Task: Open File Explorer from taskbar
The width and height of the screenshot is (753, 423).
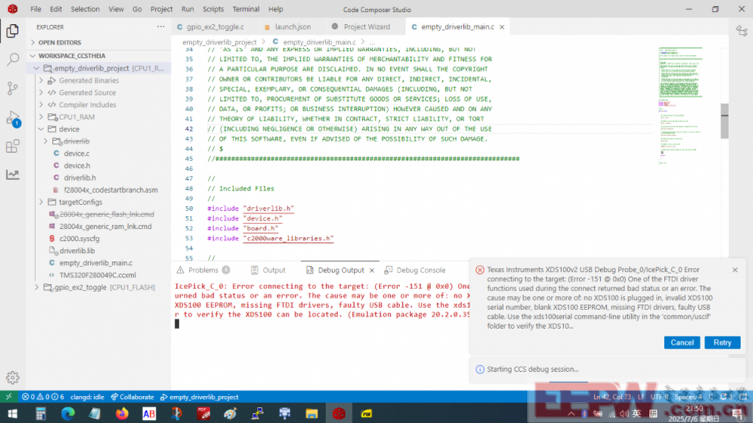Action: [312, 413]
